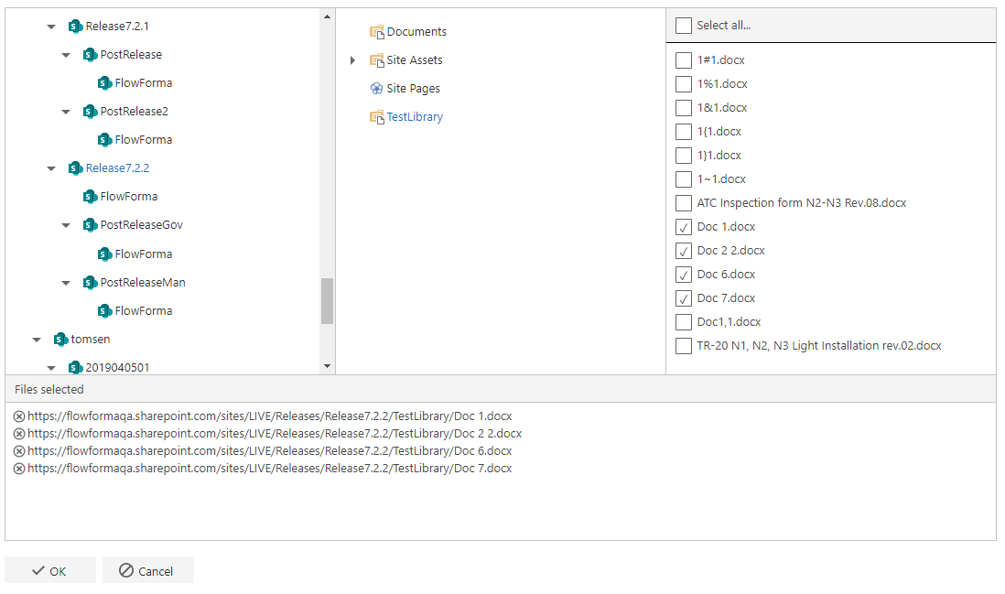Viewport: 1005px width, 594px height.
Task: Collapse the 2019040501 tree node
Action: click(x=51, y=368)
